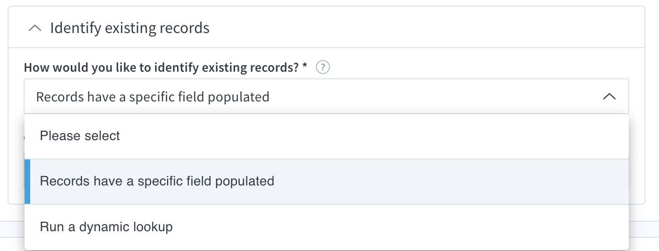Click the required asterisk beside the question label
This screenshot has height=251, width=659.
(305, 67)
